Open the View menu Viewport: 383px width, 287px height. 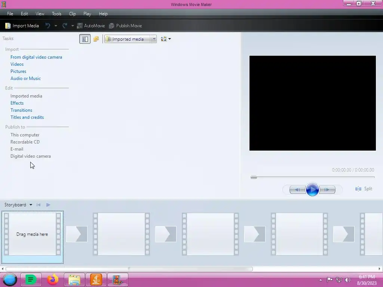pos(40,14)
